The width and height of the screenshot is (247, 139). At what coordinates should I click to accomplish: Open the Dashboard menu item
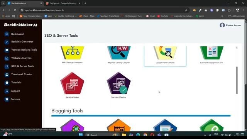[17, 34]
